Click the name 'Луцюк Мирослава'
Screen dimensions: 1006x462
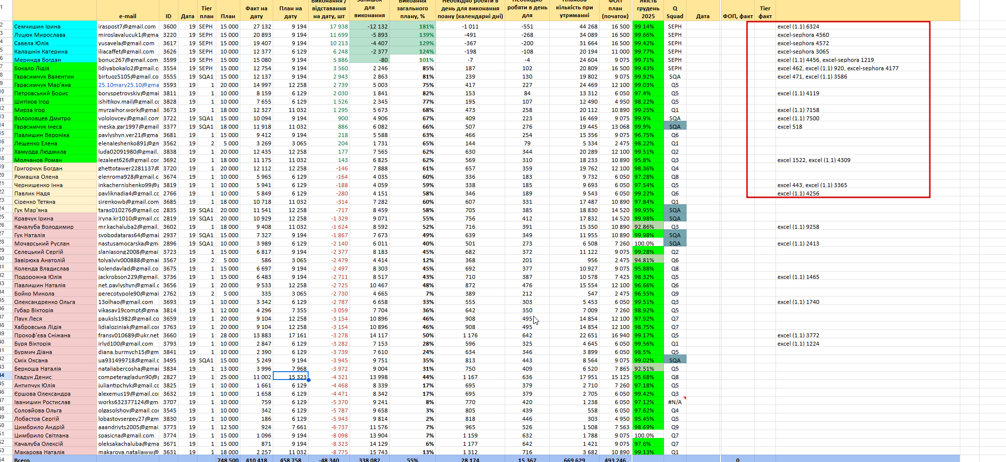point(54,35)
